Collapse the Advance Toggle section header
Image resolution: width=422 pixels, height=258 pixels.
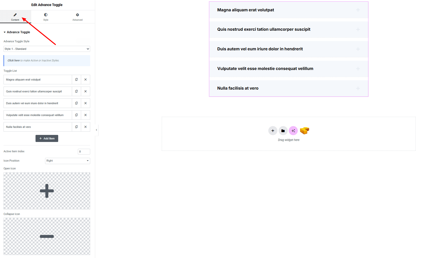[18, 32]
